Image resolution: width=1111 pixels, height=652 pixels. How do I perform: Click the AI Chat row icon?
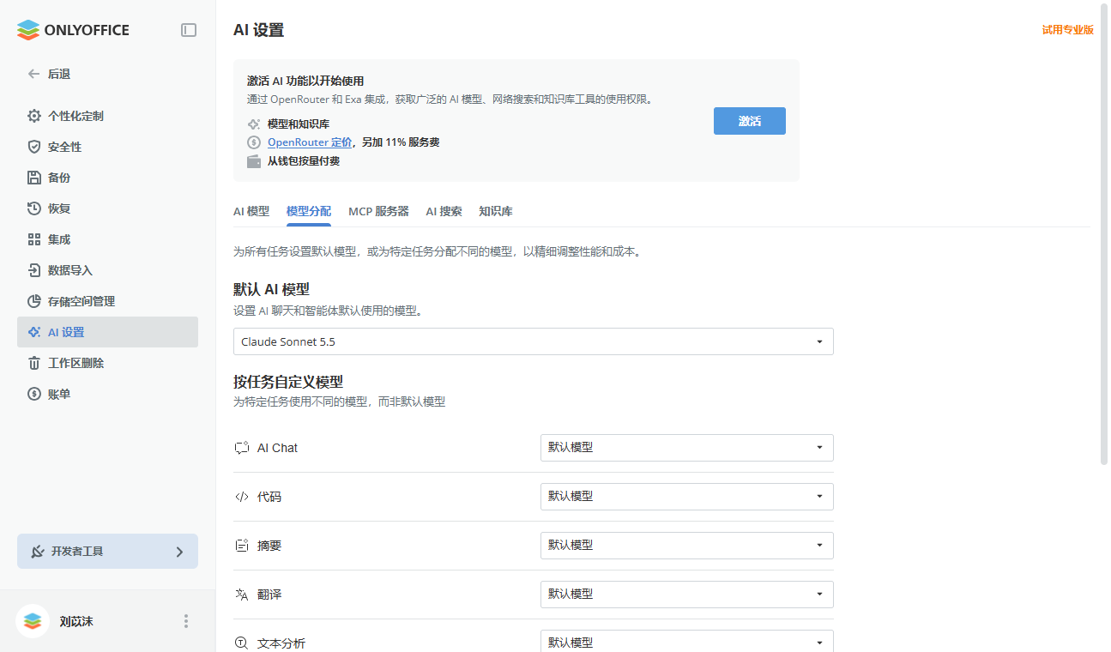point(242,448)
